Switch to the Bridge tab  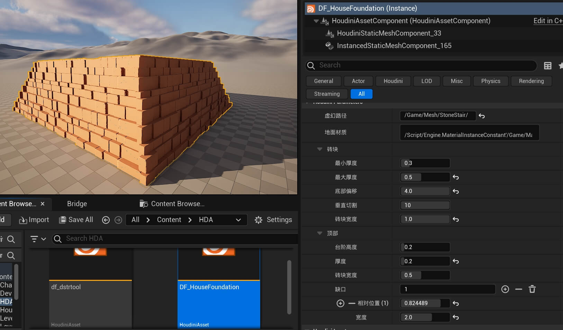pos(77,204)
